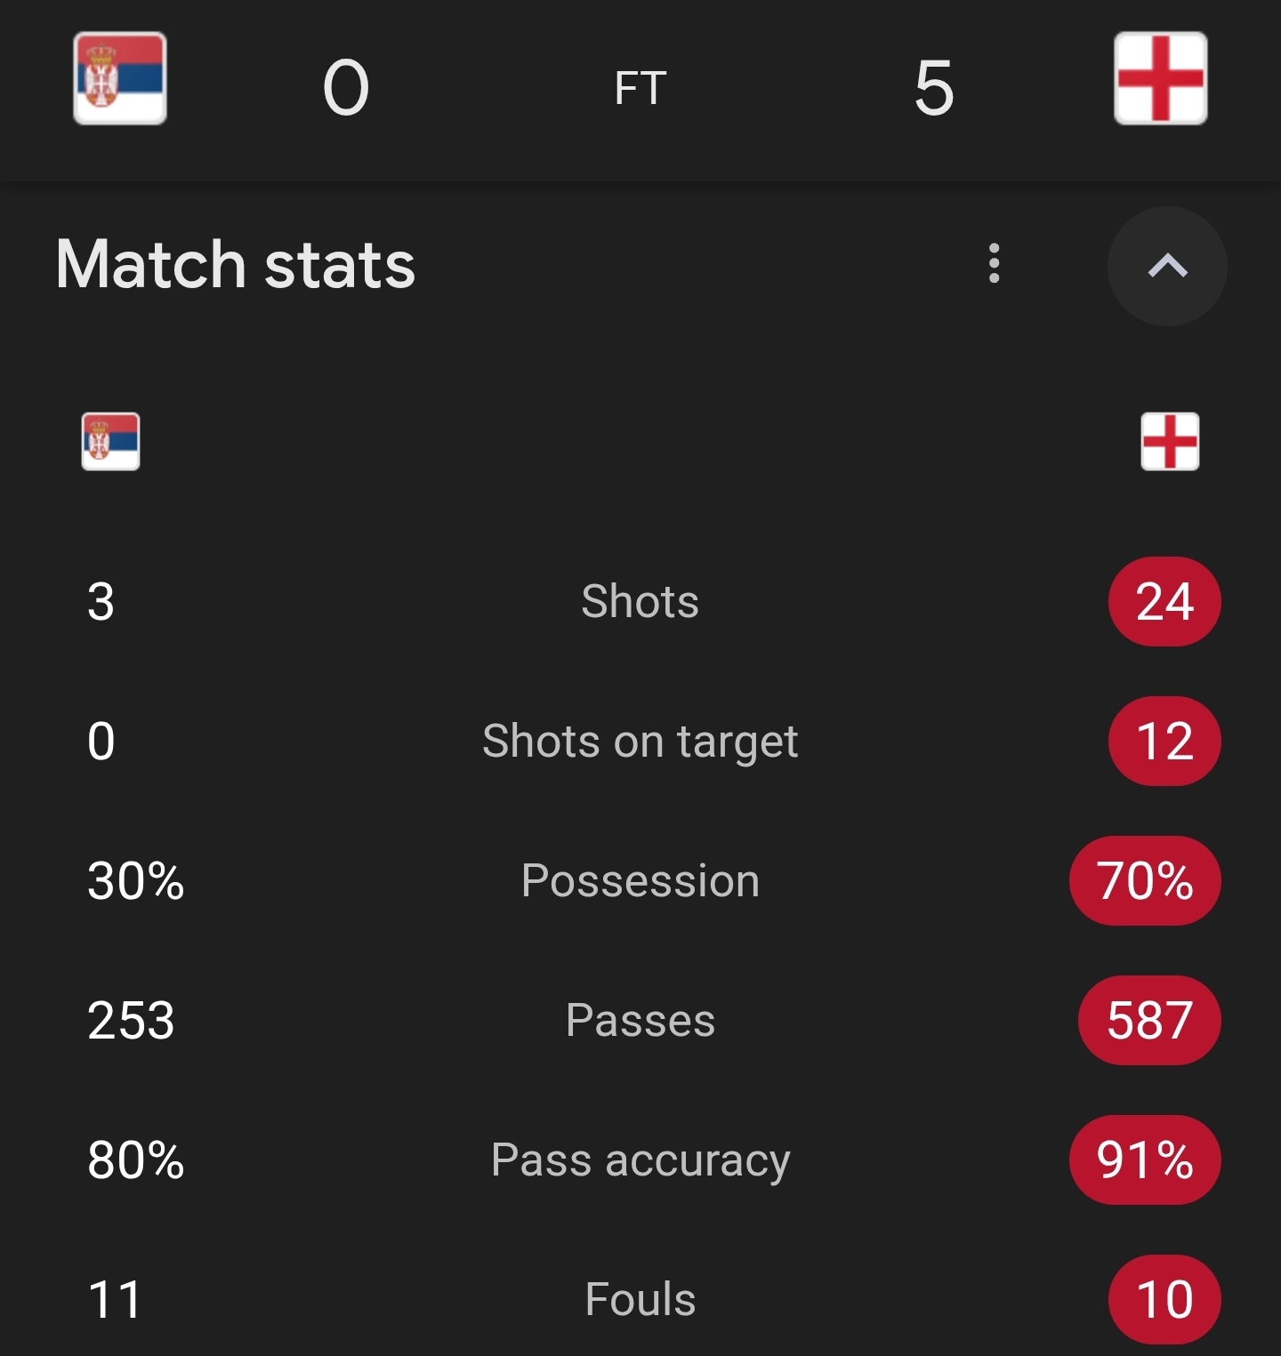Click the small England flag above stats
Screen dimensions: 1281x1356
(1170, 441)
